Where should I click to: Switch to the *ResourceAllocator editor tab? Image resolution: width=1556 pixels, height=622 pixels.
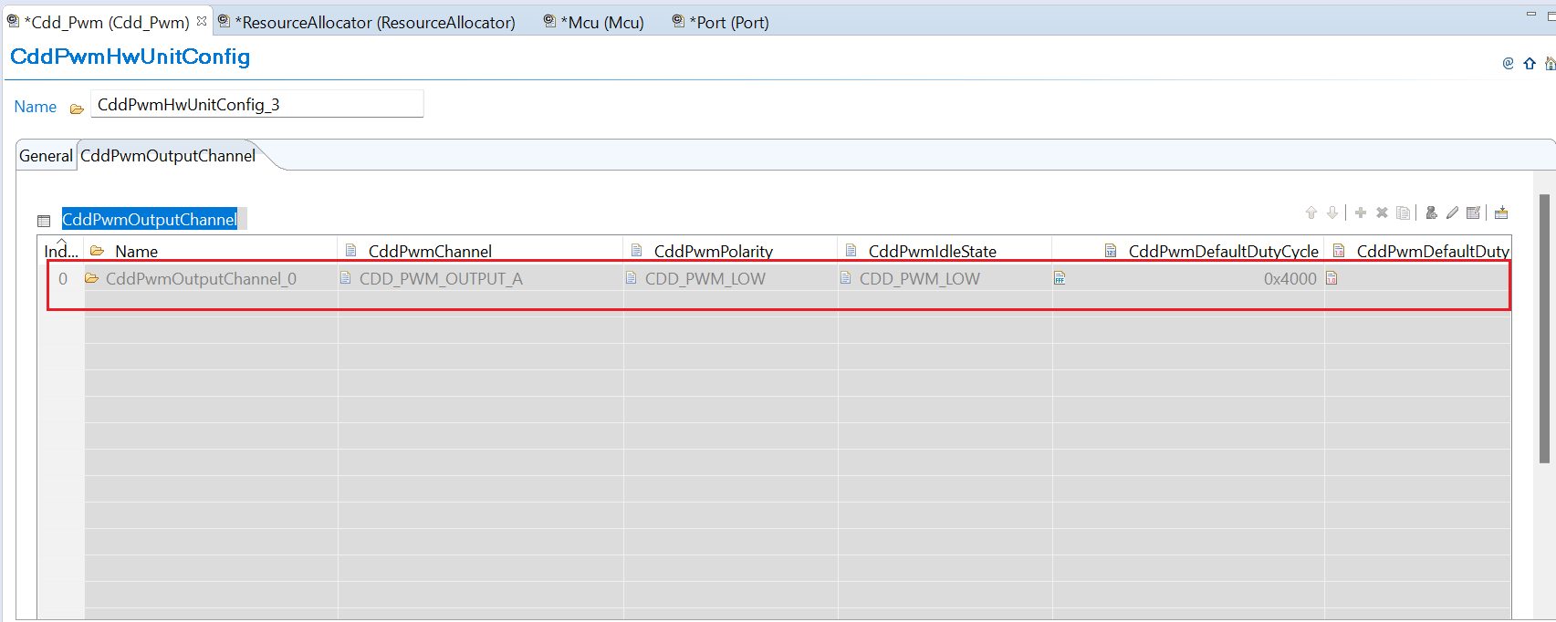(x=366, y=22)
